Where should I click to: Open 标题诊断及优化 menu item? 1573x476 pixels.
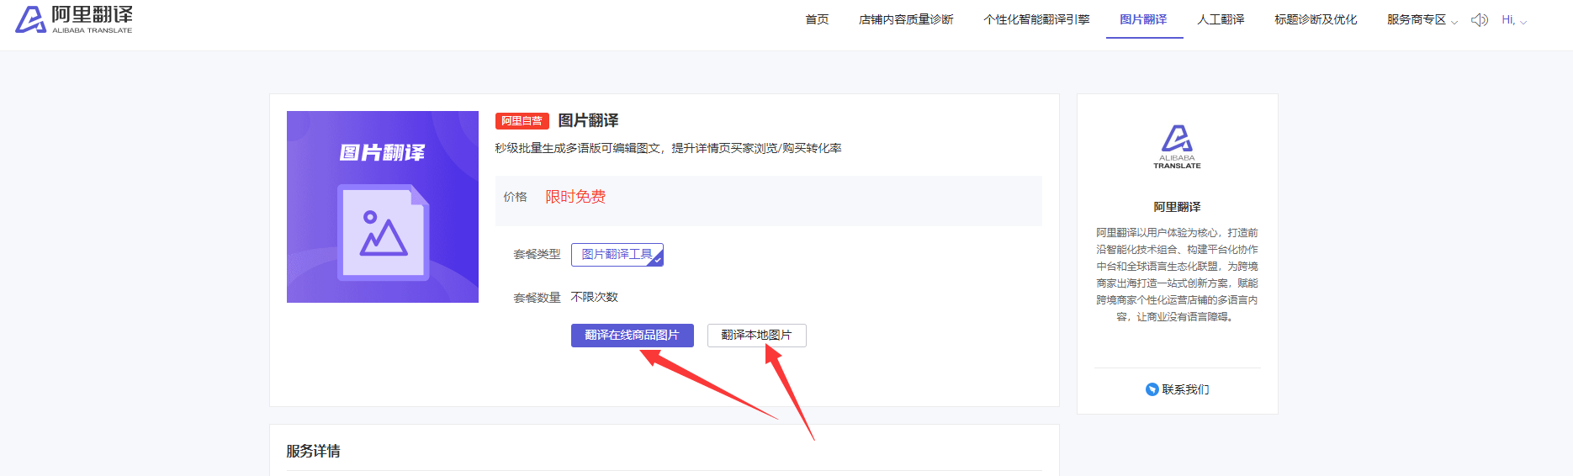click(1316, 19)
